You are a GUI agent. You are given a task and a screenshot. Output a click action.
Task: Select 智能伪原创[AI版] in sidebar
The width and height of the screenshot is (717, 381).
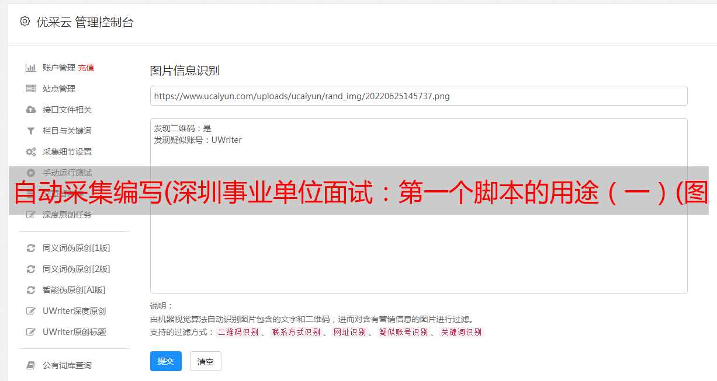(74, 290)
